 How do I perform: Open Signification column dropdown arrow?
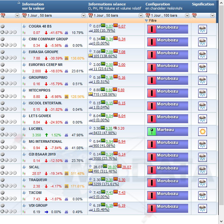[x=212, y=15]
